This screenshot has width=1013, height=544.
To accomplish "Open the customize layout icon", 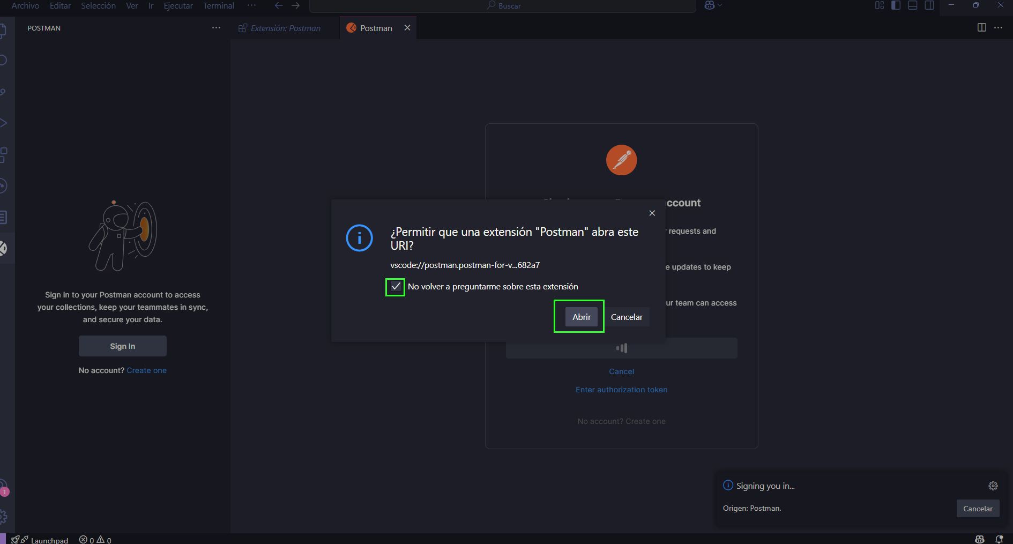I will coord(879,5).
